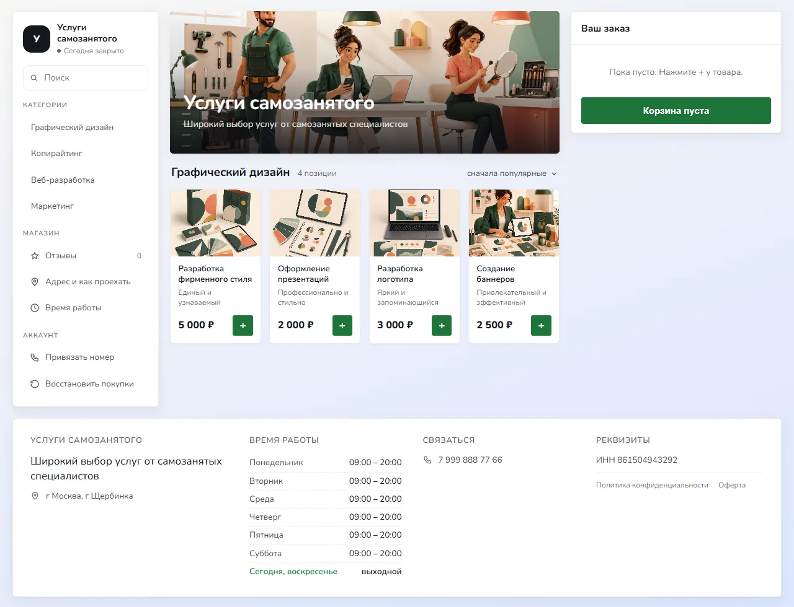
Task: Click Привязать номер phone option
Action: tap(86, 357)
